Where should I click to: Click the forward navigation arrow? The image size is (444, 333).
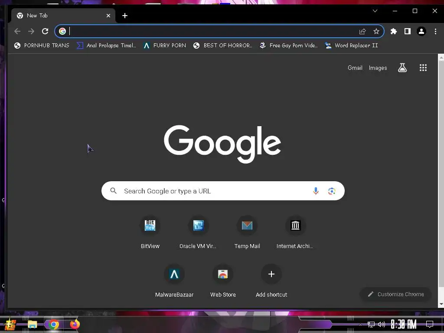(31, 31)
